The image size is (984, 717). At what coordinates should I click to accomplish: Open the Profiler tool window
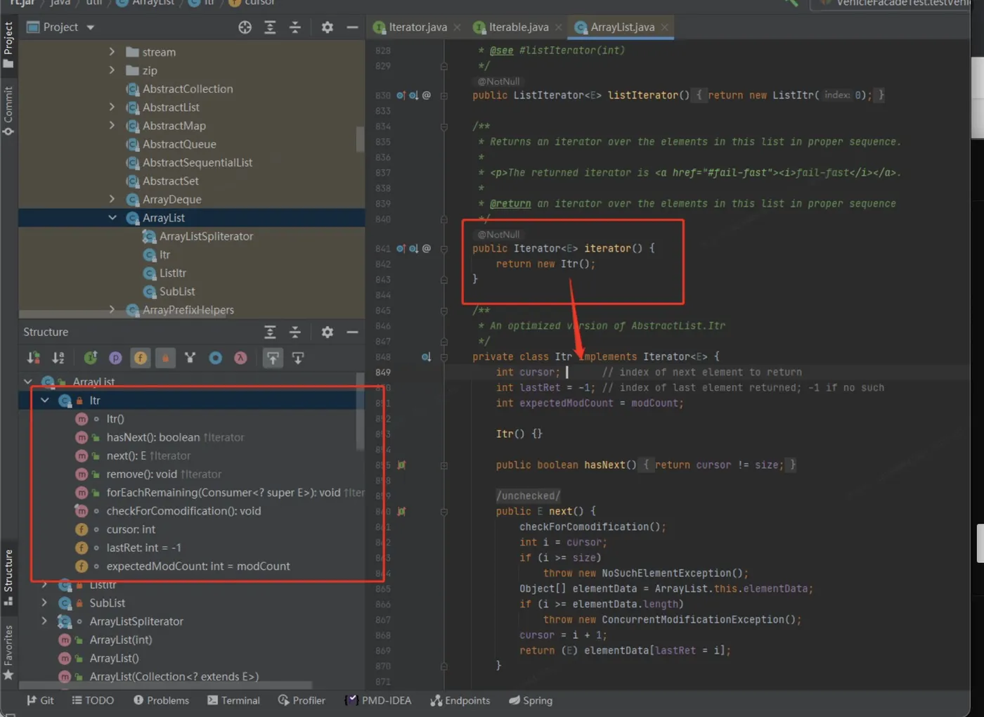tap(302, 700)
